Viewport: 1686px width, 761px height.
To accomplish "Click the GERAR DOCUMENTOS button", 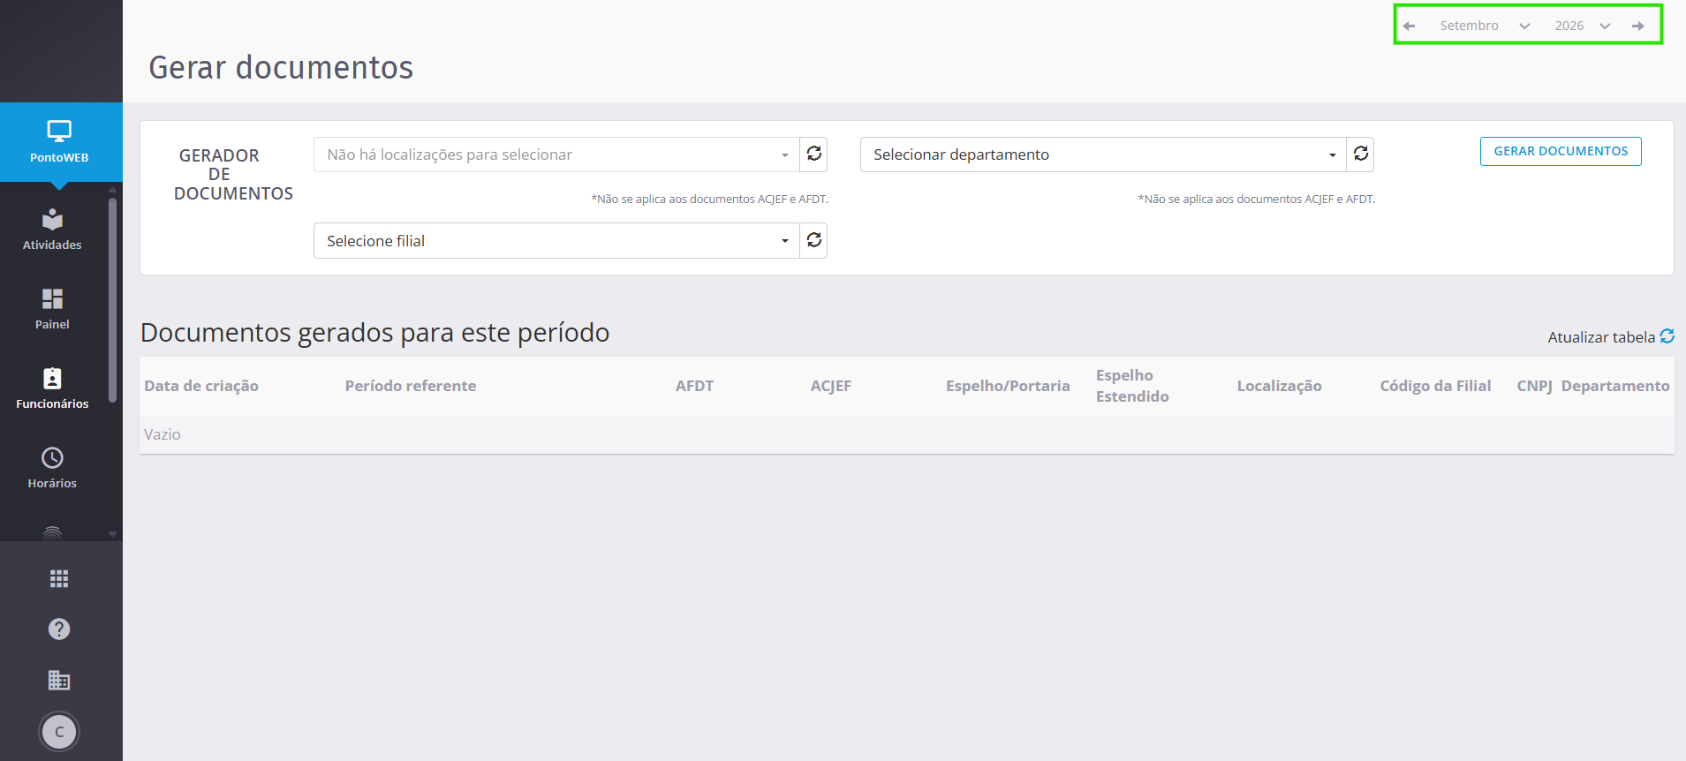I will (x=1561, y=151).
